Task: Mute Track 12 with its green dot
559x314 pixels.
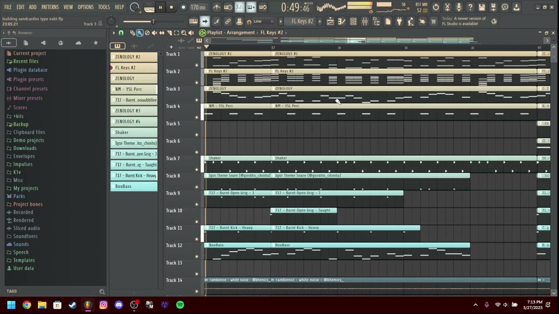Action: [197, 257]
